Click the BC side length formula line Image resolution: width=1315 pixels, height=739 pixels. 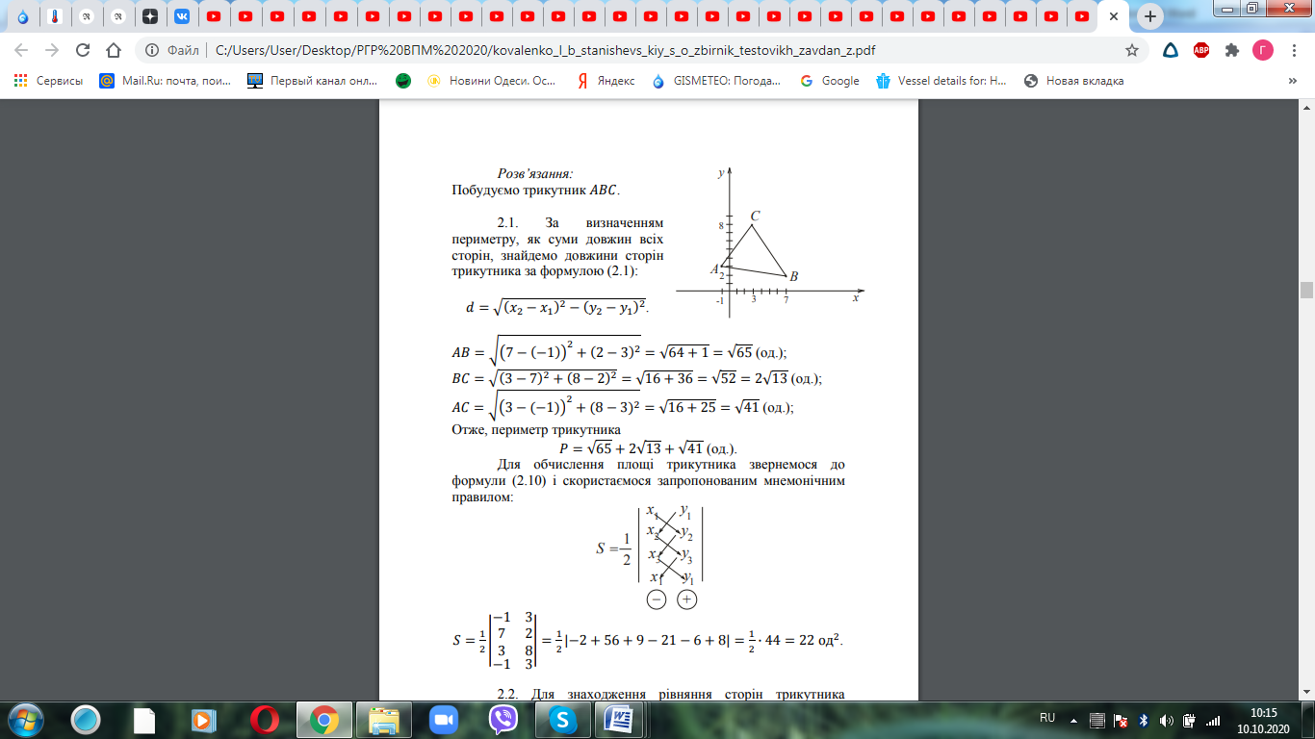(x=636, y=378)
